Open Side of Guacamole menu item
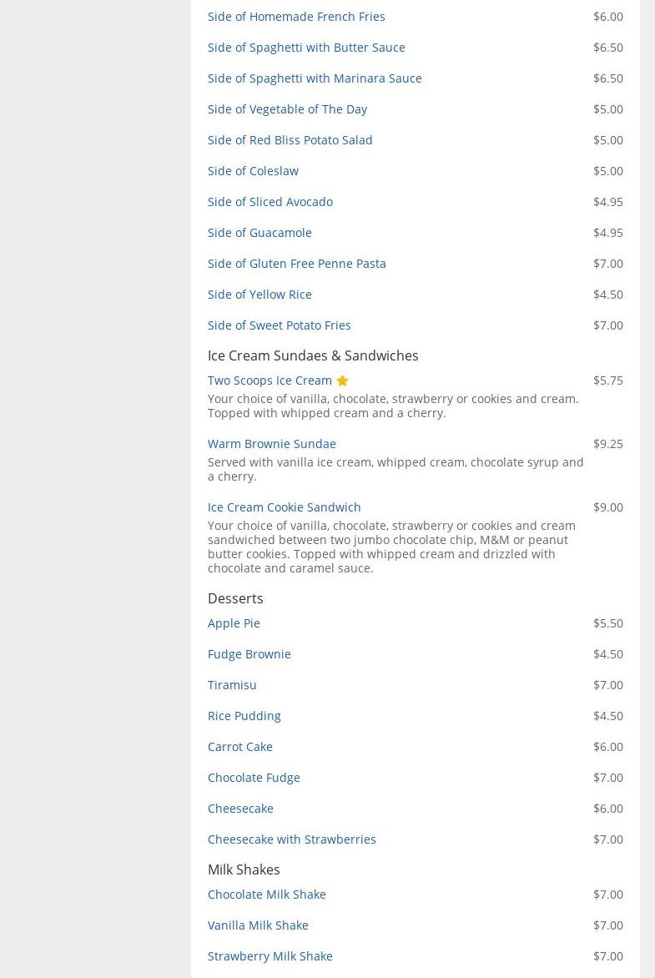655x978 pixels. click(259, 233)
